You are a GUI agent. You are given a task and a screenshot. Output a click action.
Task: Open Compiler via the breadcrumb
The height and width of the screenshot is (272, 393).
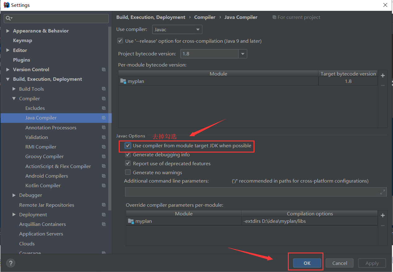(205, 17)
